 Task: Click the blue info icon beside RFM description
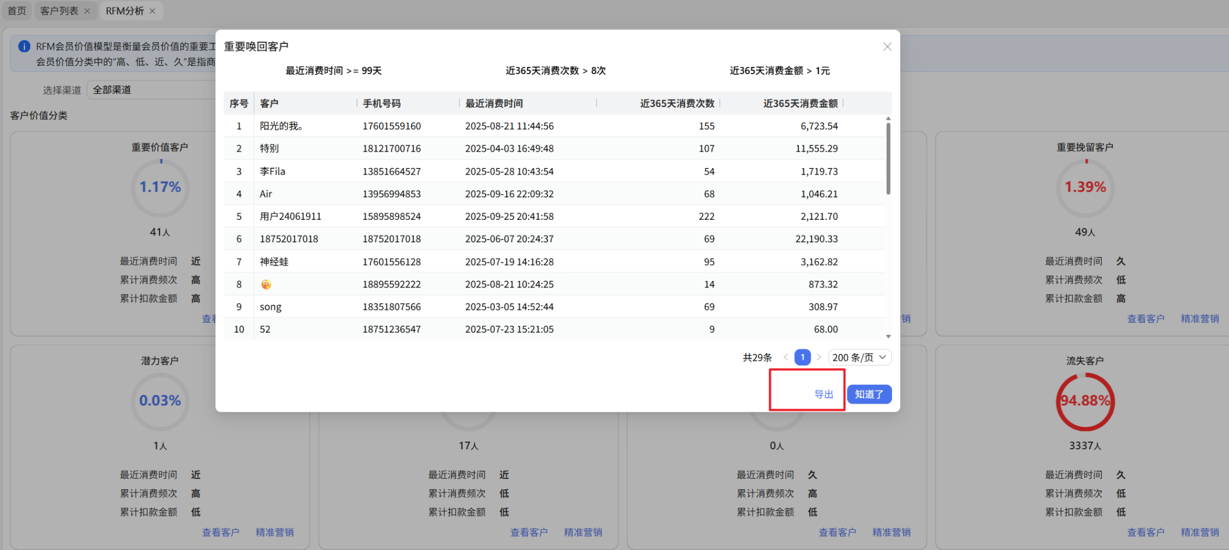24,46
